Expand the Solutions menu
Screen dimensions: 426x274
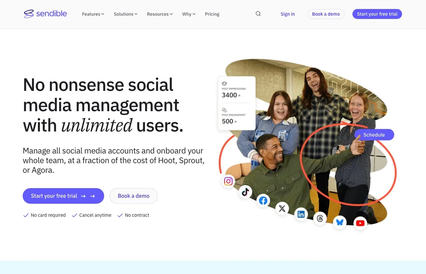126,14
